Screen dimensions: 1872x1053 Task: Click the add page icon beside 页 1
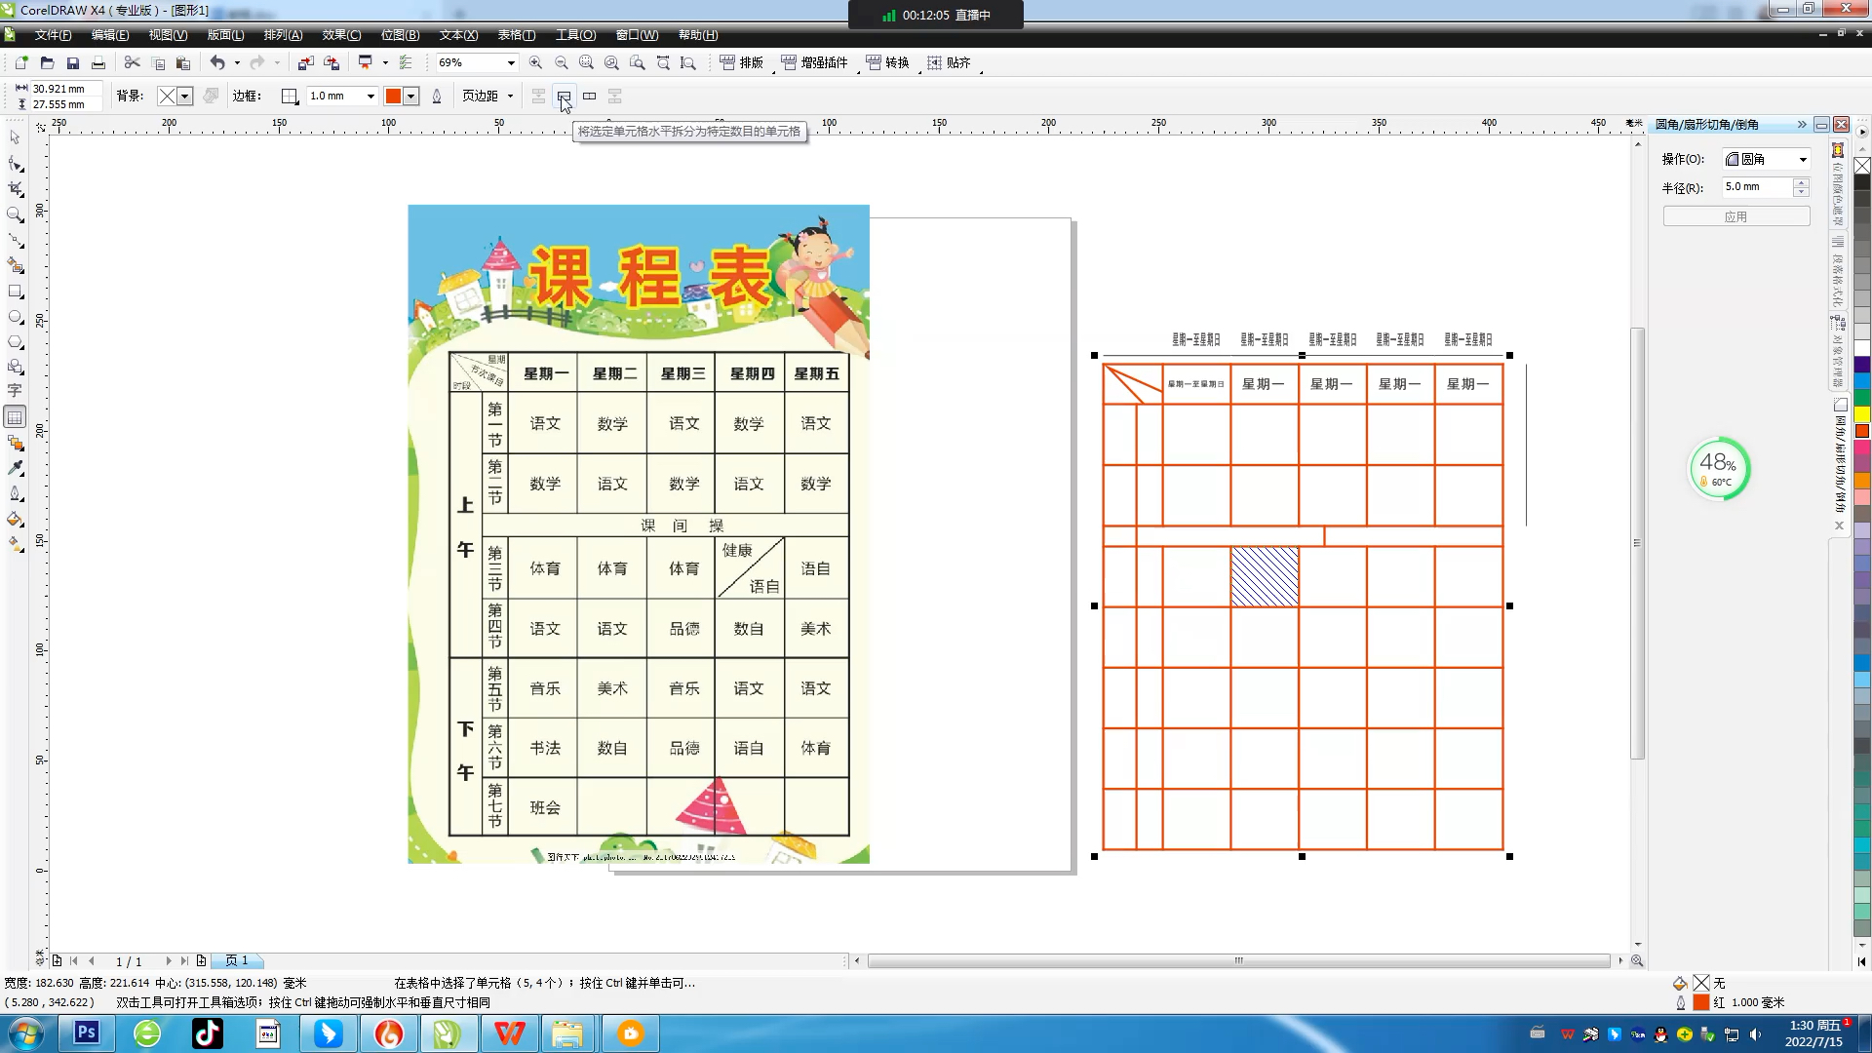201,960
